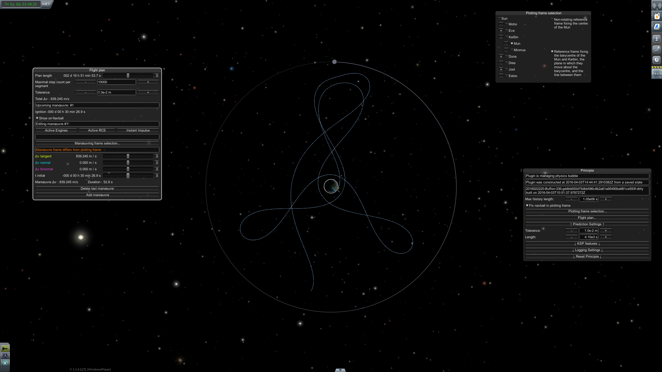Open the CommNet signal strength icon

coord(657,6)
